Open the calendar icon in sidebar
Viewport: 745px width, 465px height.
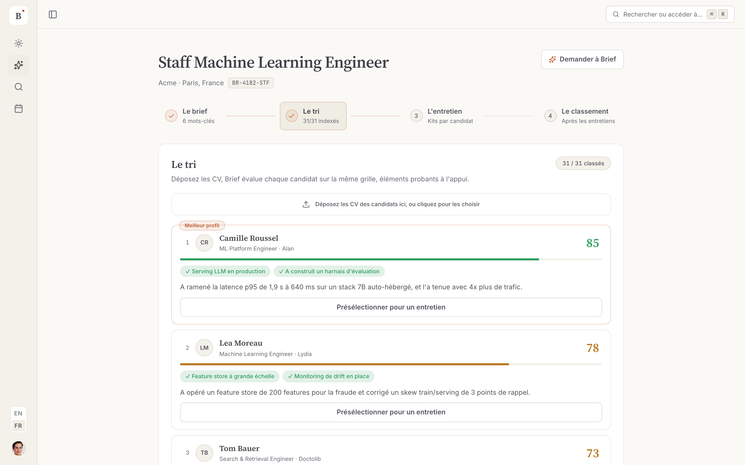(x=18, y=109)
